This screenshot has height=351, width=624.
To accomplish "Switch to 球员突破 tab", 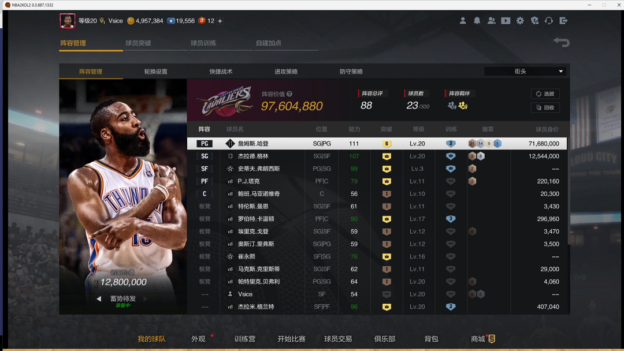I will (x=138, y=43).
